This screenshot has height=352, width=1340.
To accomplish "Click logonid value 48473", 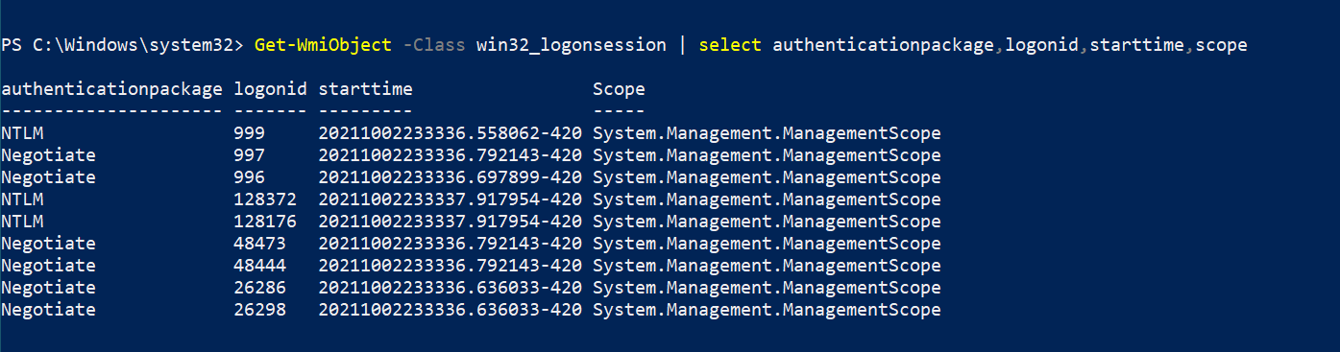I will (259, 244).
